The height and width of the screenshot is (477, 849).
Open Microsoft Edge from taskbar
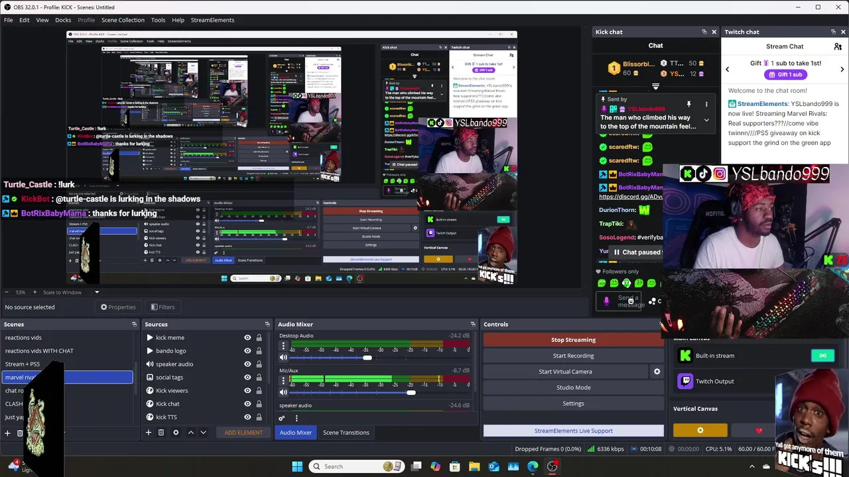pos(533,466)
